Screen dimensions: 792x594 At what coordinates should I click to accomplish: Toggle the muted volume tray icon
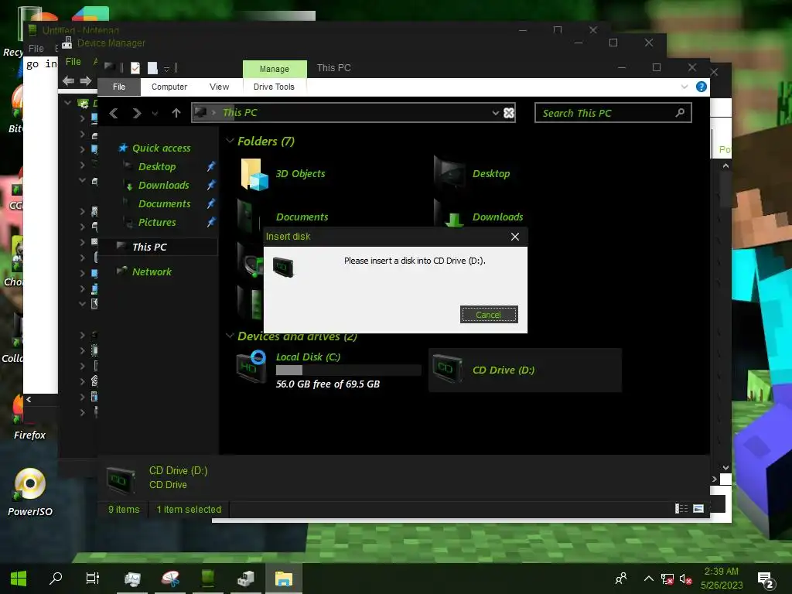685,579
